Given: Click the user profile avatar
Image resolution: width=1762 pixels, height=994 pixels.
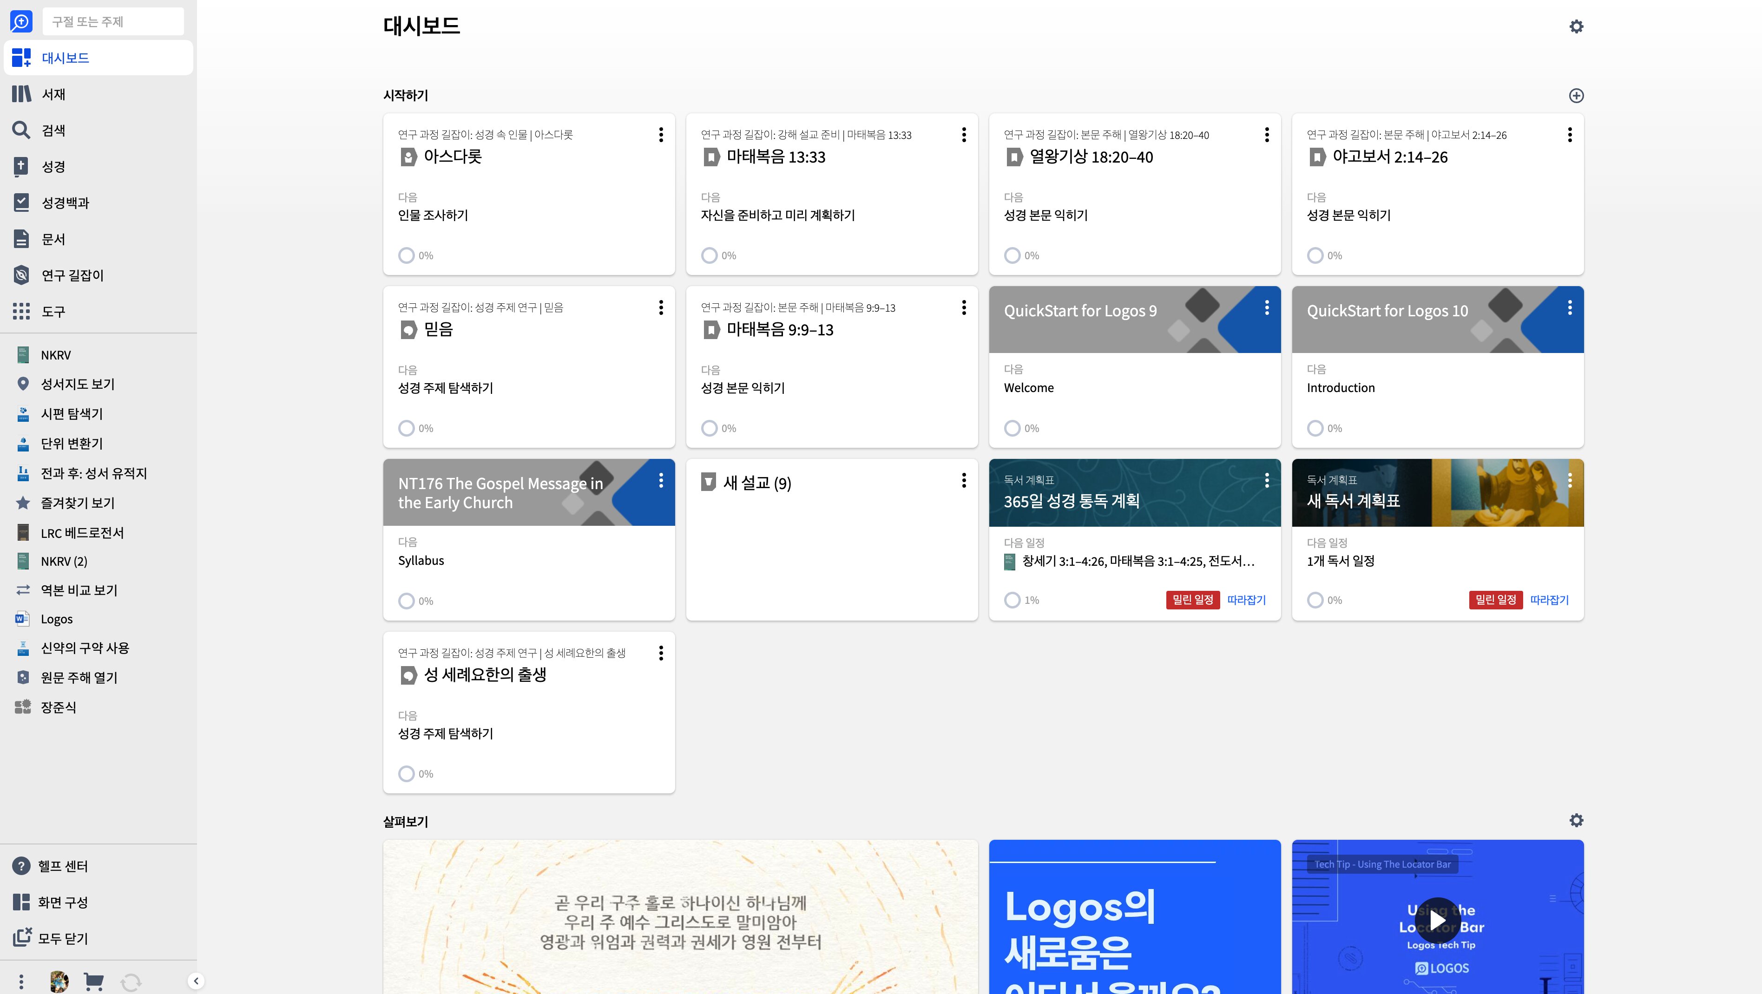Looking at the screenshot, I should click(59, 982).
